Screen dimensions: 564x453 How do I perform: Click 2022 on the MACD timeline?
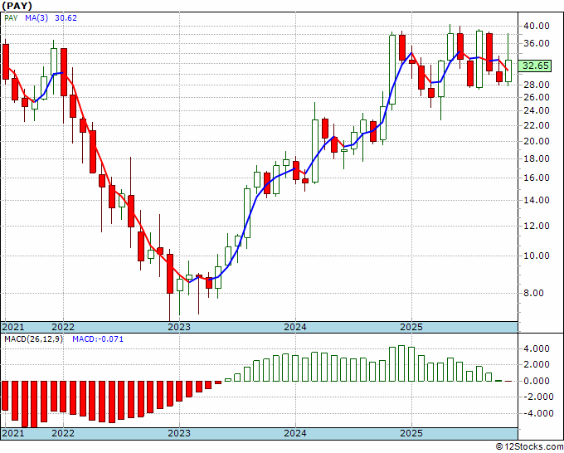(x=63, y=433)
